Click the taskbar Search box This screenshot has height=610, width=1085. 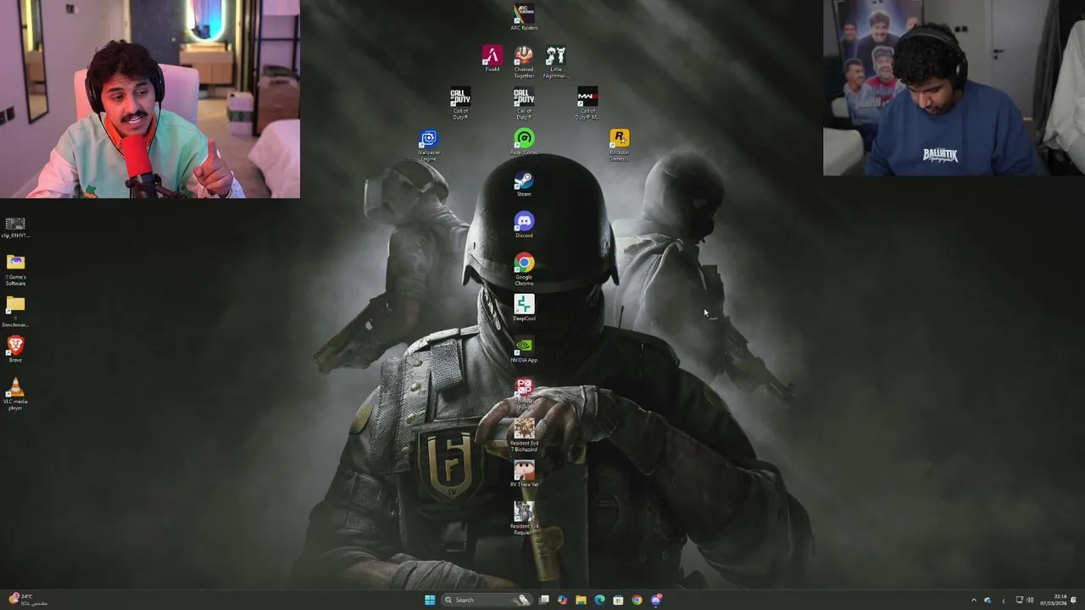pyautogui.click(x=486, y=600)
